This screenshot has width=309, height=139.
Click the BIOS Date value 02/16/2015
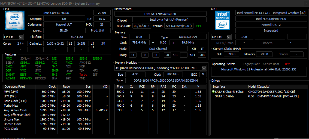(142, 26)
